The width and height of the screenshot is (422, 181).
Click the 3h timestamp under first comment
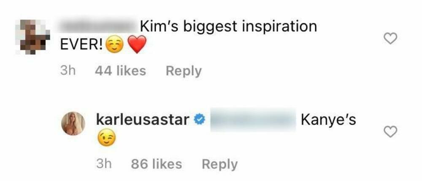(68, 71)
